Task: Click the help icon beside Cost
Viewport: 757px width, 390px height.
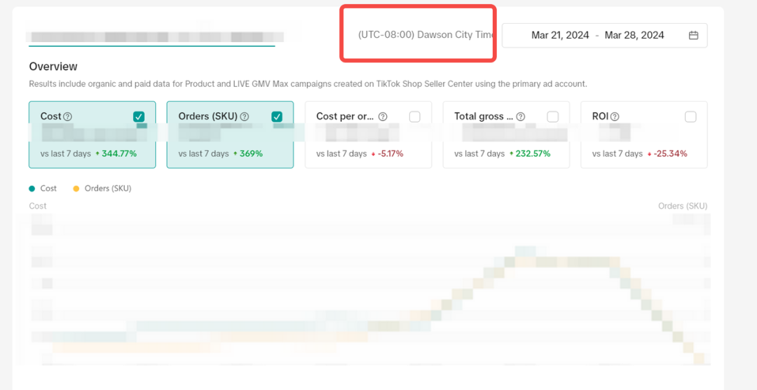Action: 68,117
